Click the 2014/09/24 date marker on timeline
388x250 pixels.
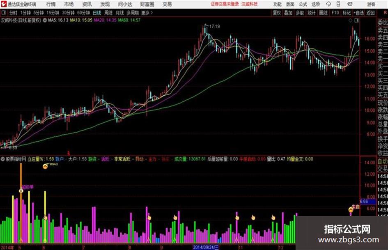[206, 247]
